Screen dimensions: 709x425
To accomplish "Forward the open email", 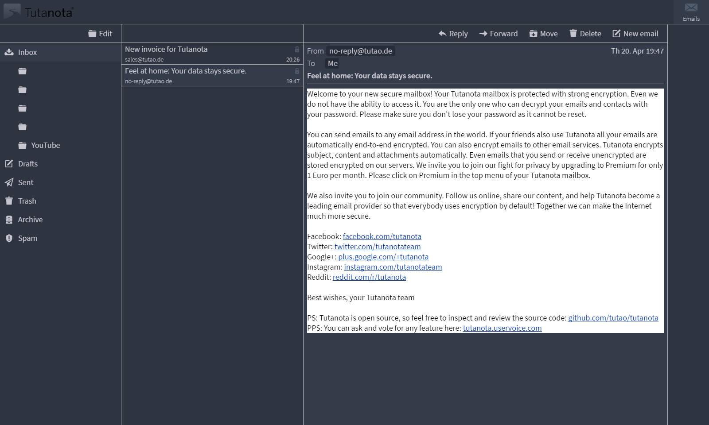I will coord(498,34).
